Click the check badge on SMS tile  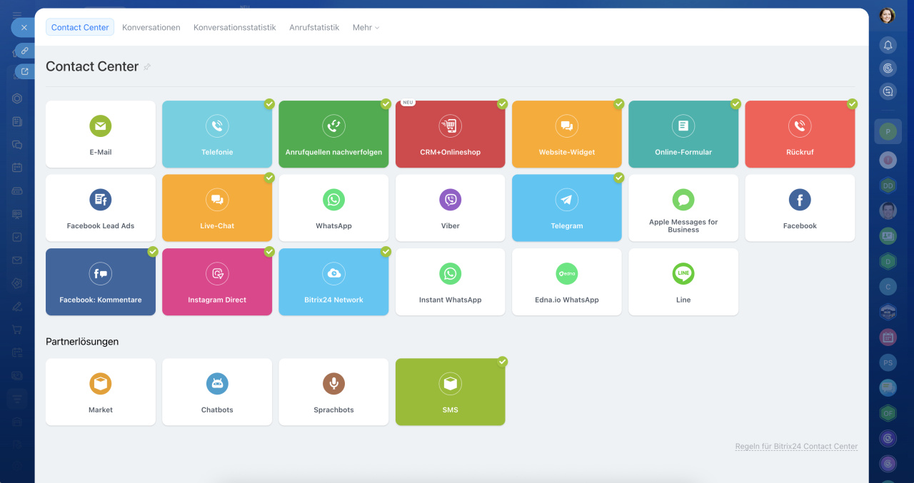[502, 362]
